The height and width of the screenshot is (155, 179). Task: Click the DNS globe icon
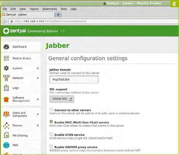6,145
